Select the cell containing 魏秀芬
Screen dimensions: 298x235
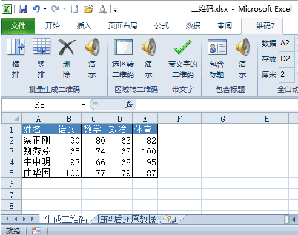pos(39,151)
